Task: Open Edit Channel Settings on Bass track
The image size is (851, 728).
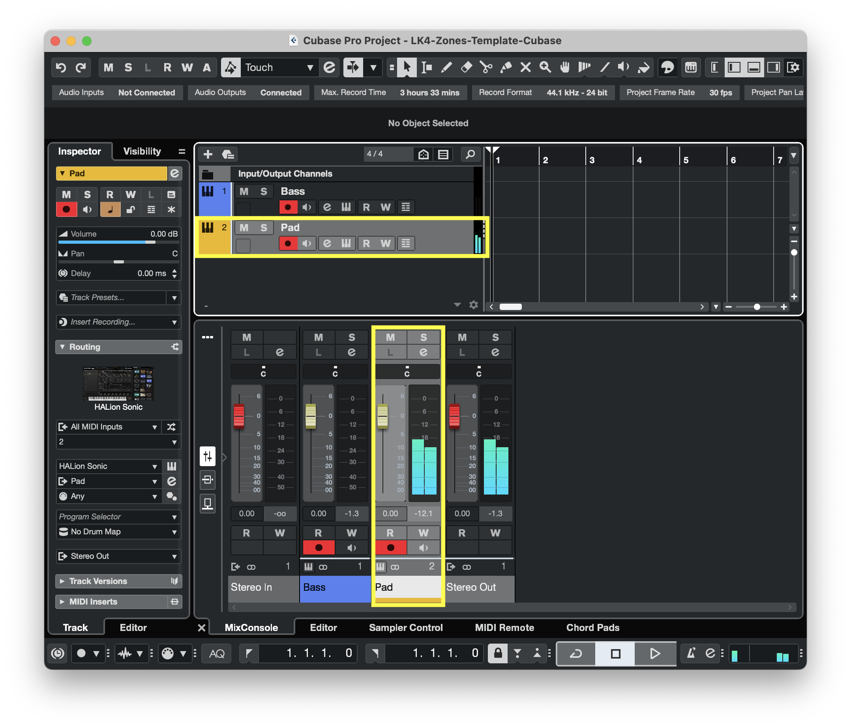Action: (327, 207)
